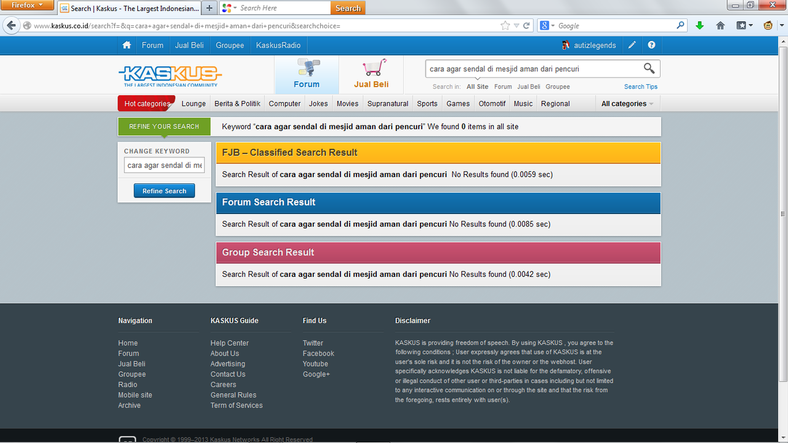Open the Search Tips link
788x443 pixels.
pyautogui.click(x=641, y=87)
